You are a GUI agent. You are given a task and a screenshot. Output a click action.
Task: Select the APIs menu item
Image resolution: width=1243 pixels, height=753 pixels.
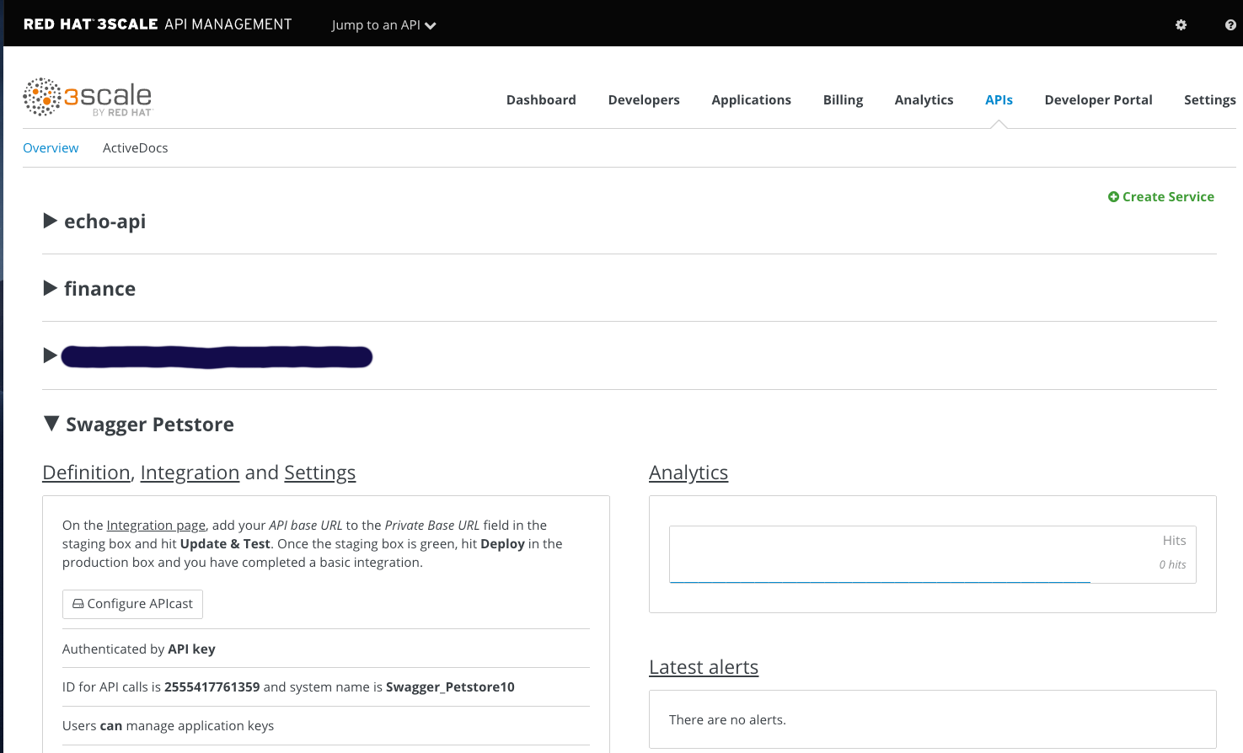(999, 99)
